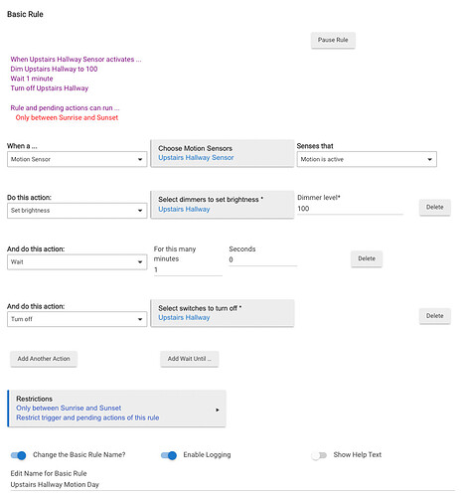Click Add Wait Until button
Screen dimensions: 461x497
190,359
